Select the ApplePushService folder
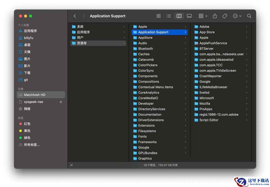This screenshot has width=270, height=187. click(x=221, y=43)
